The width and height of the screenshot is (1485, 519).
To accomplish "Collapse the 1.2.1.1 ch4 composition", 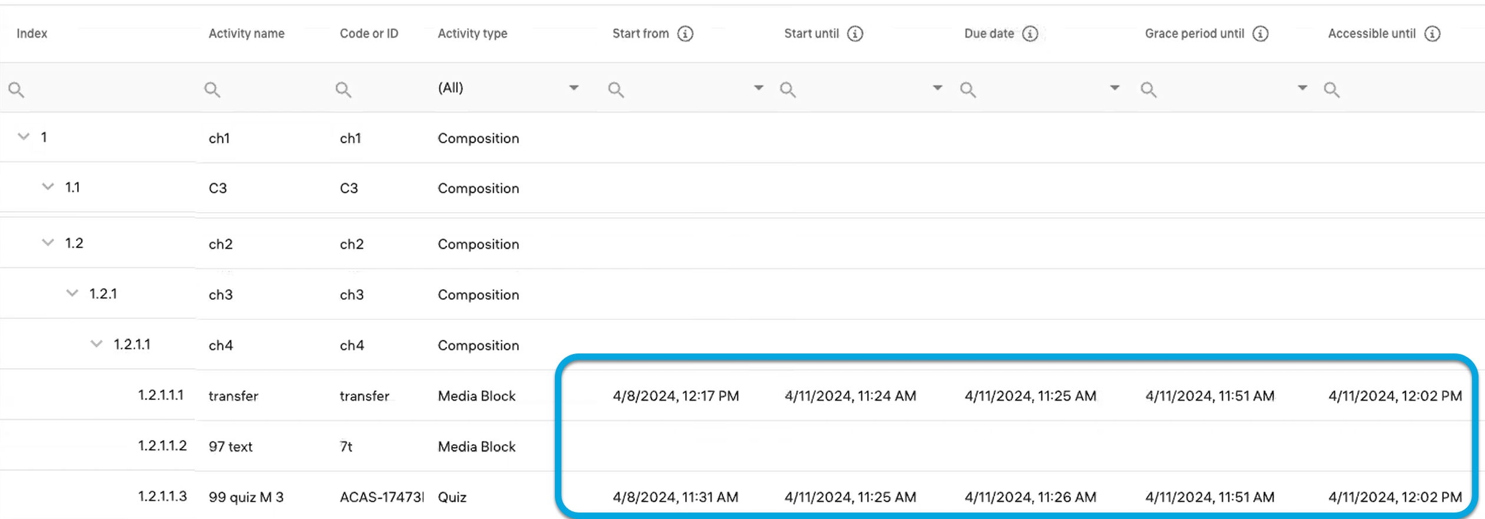I will click(97, 343).
